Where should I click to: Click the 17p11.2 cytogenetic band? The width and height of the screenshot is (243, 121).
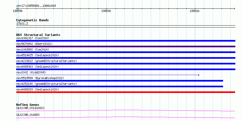click(126, 26)
